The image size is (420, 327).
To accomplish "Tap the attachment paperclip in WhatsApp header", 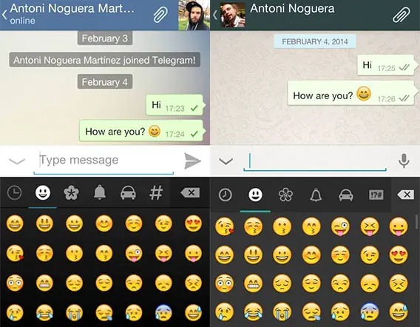I will click(401, 15).
